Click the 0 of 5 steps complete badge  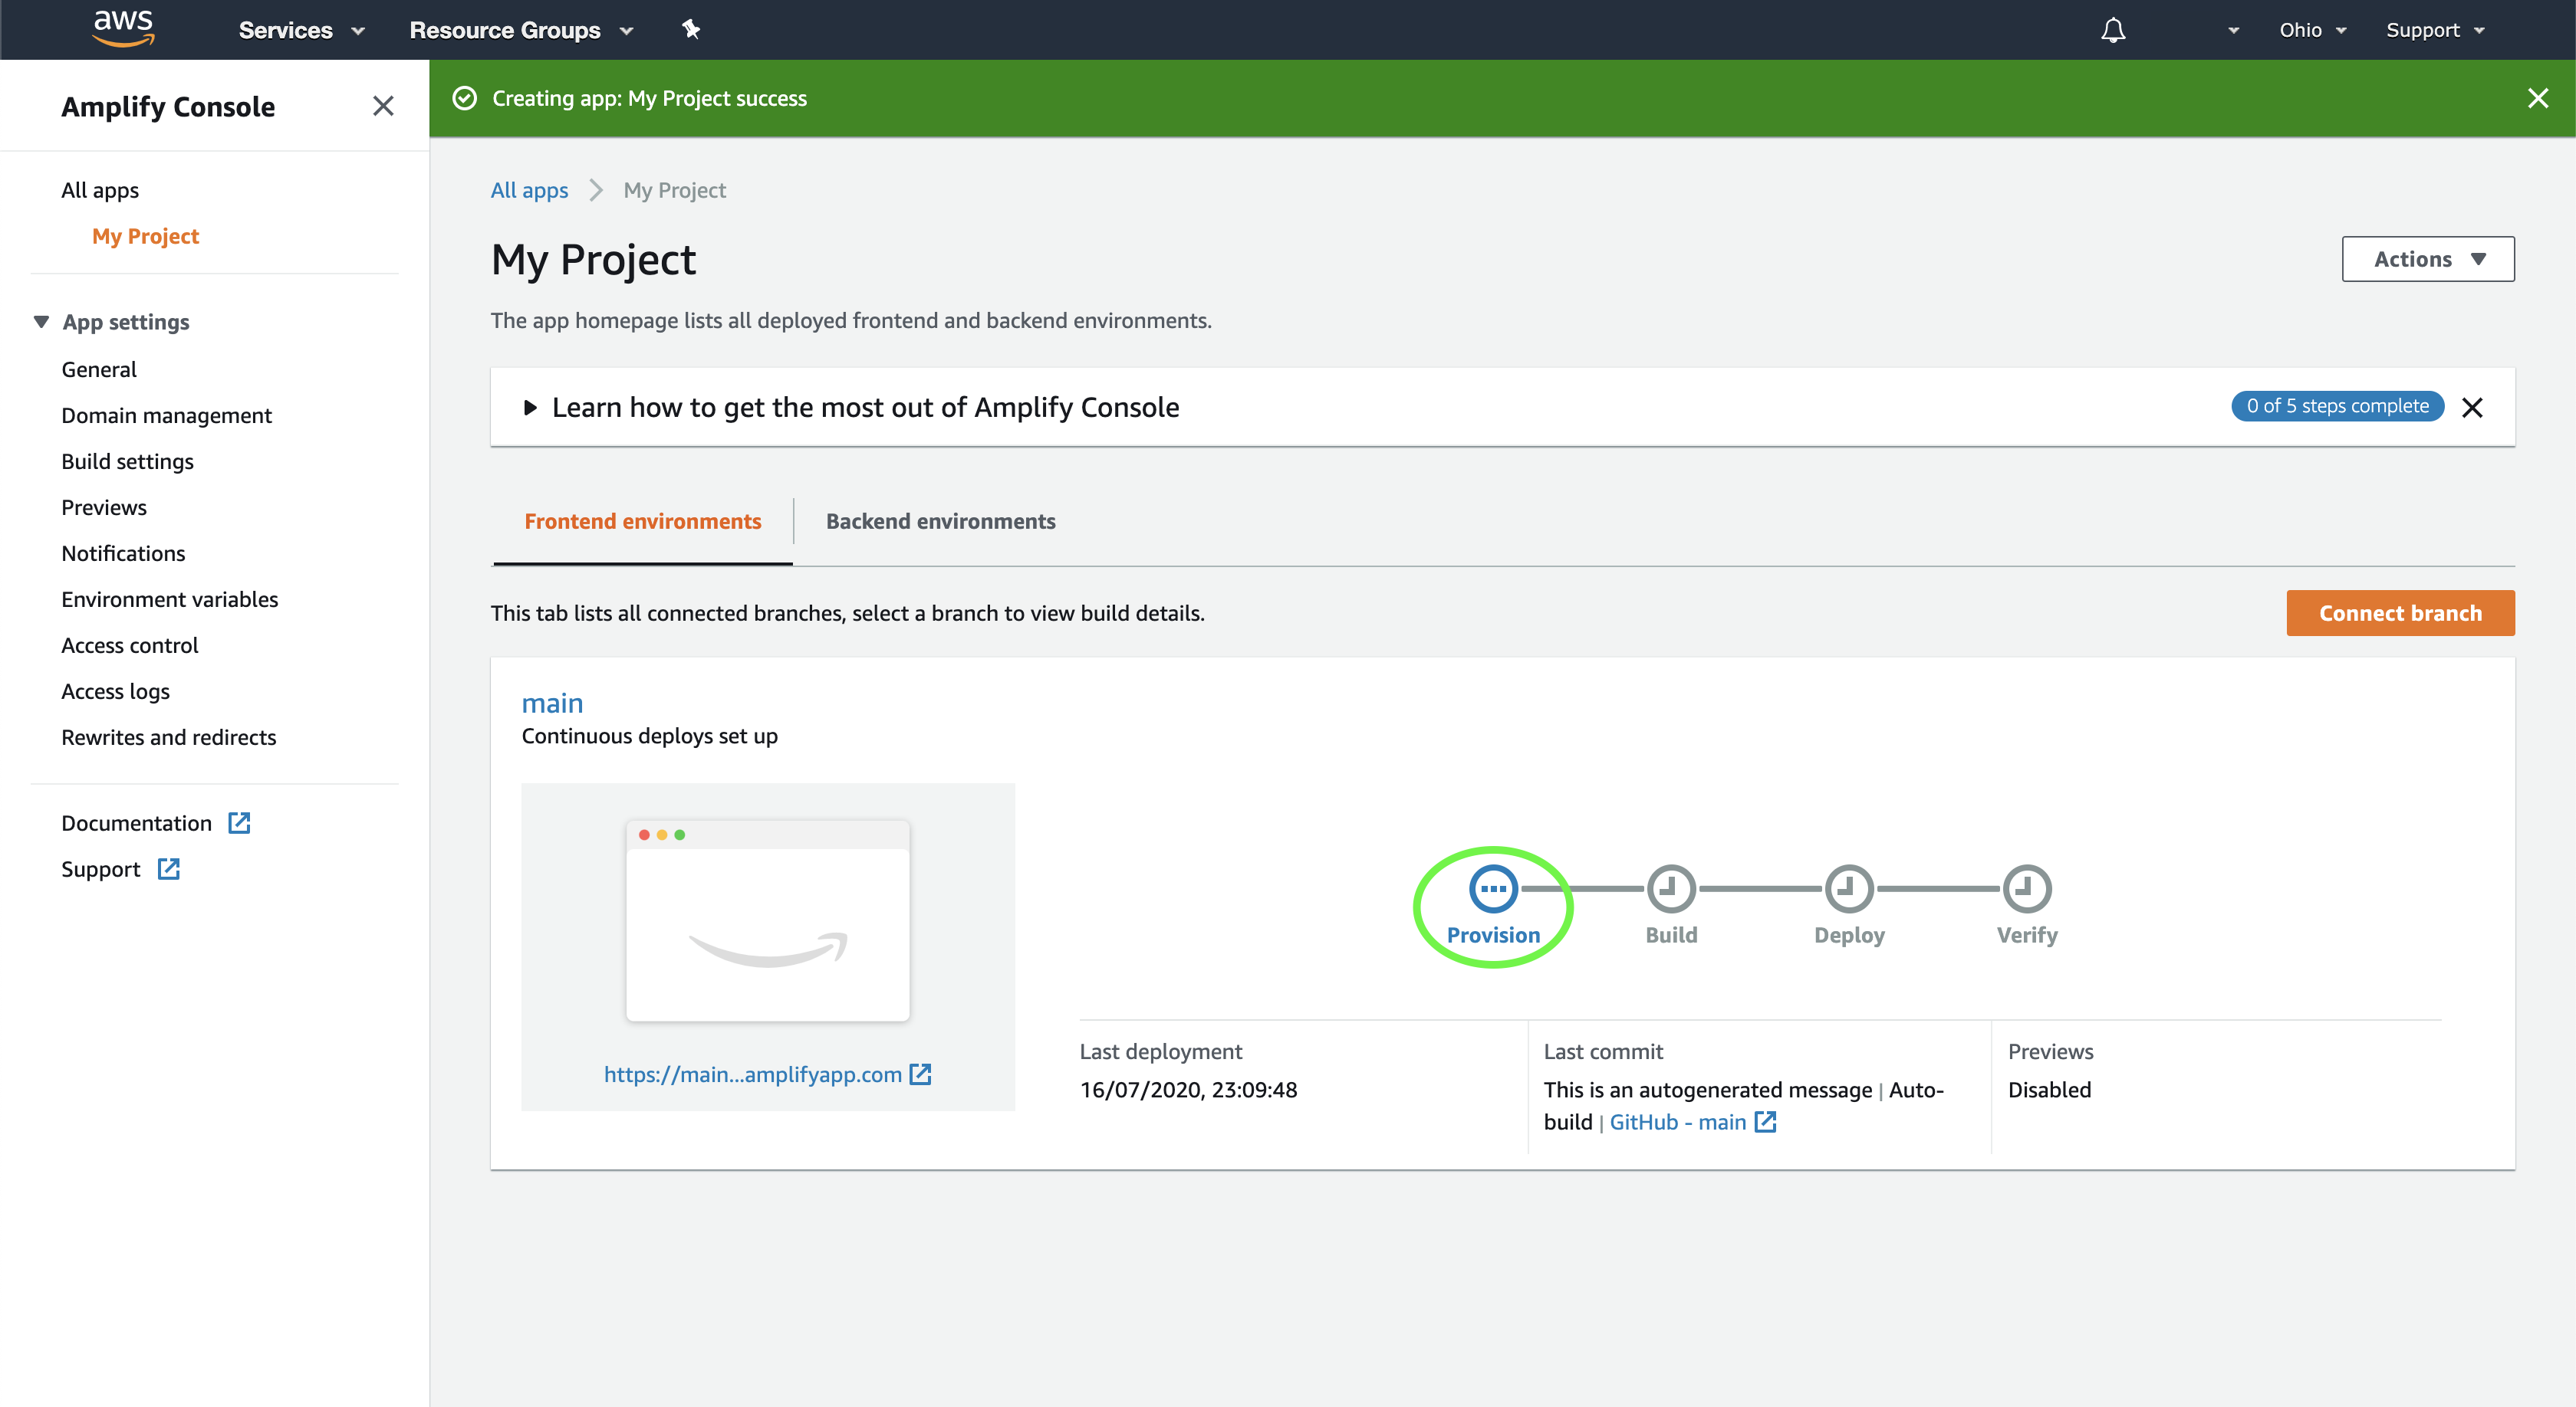2337,405
